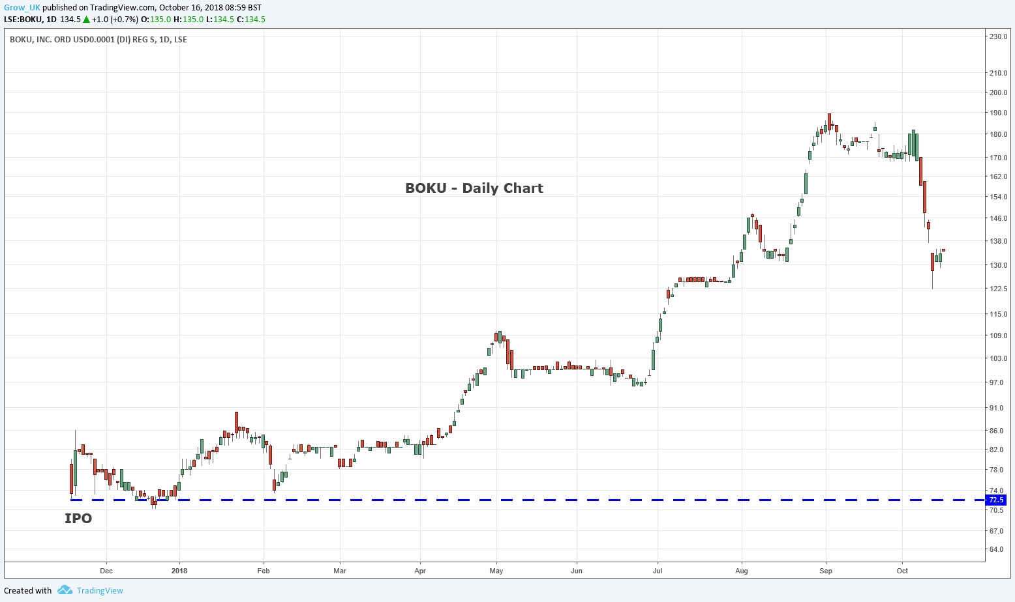This screenshot has width=1015, height=602.
Task: Click the 122.5 price axis label
Action: click(998, 289)
